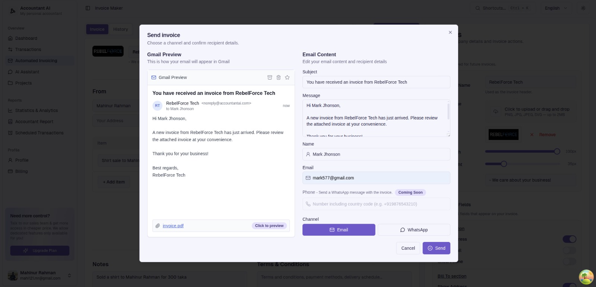Screen dimensions: 596x287
Task: Cancel sending the invoice
Action: pyautogui.click(x=408, y=248)
